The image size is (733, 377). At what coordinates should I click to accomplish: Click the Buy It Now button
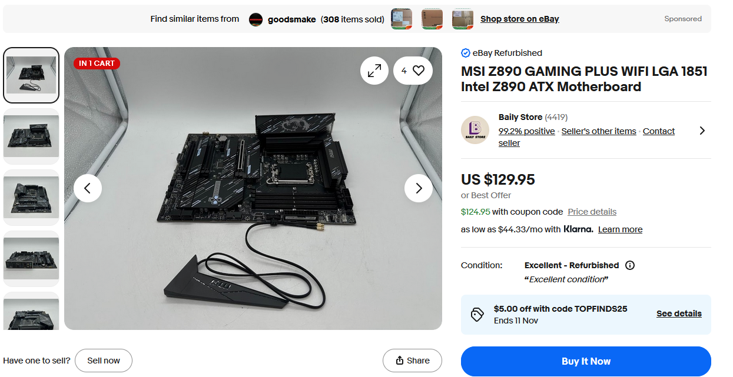[x=586, y=361]
